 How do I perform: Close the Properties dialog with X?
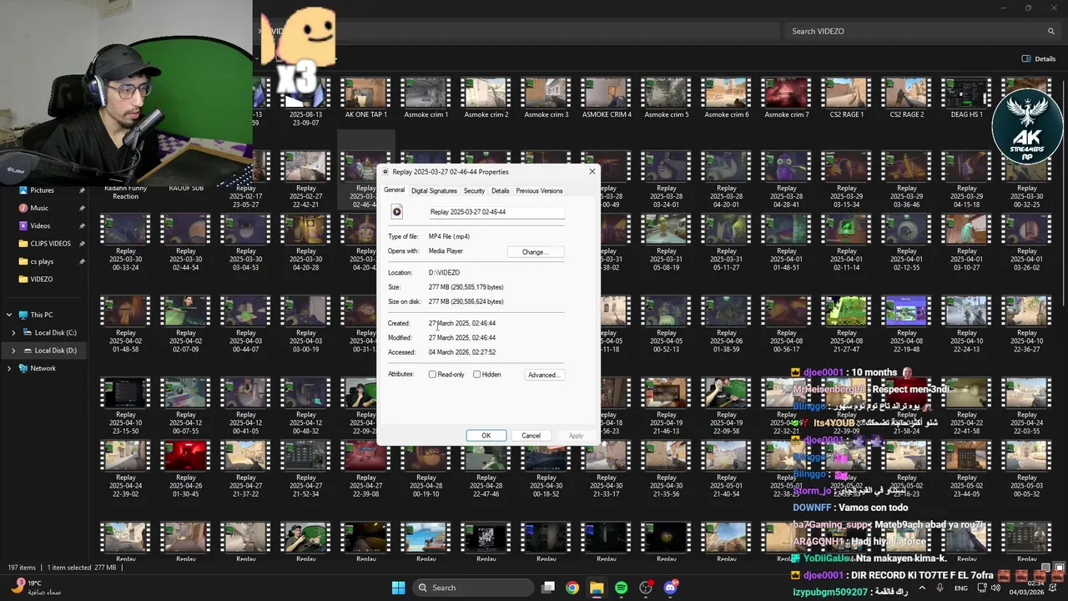592,171
